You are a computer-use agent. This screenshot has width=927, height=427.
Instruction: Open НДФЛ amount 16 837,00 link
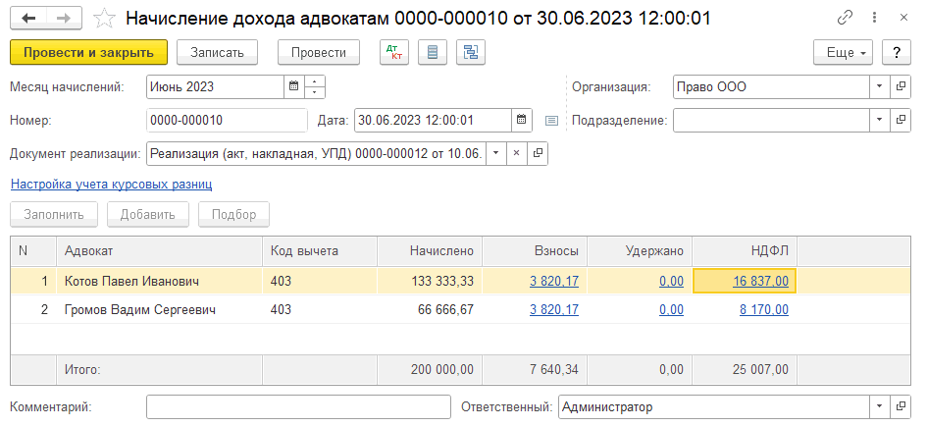coord(760,282)
